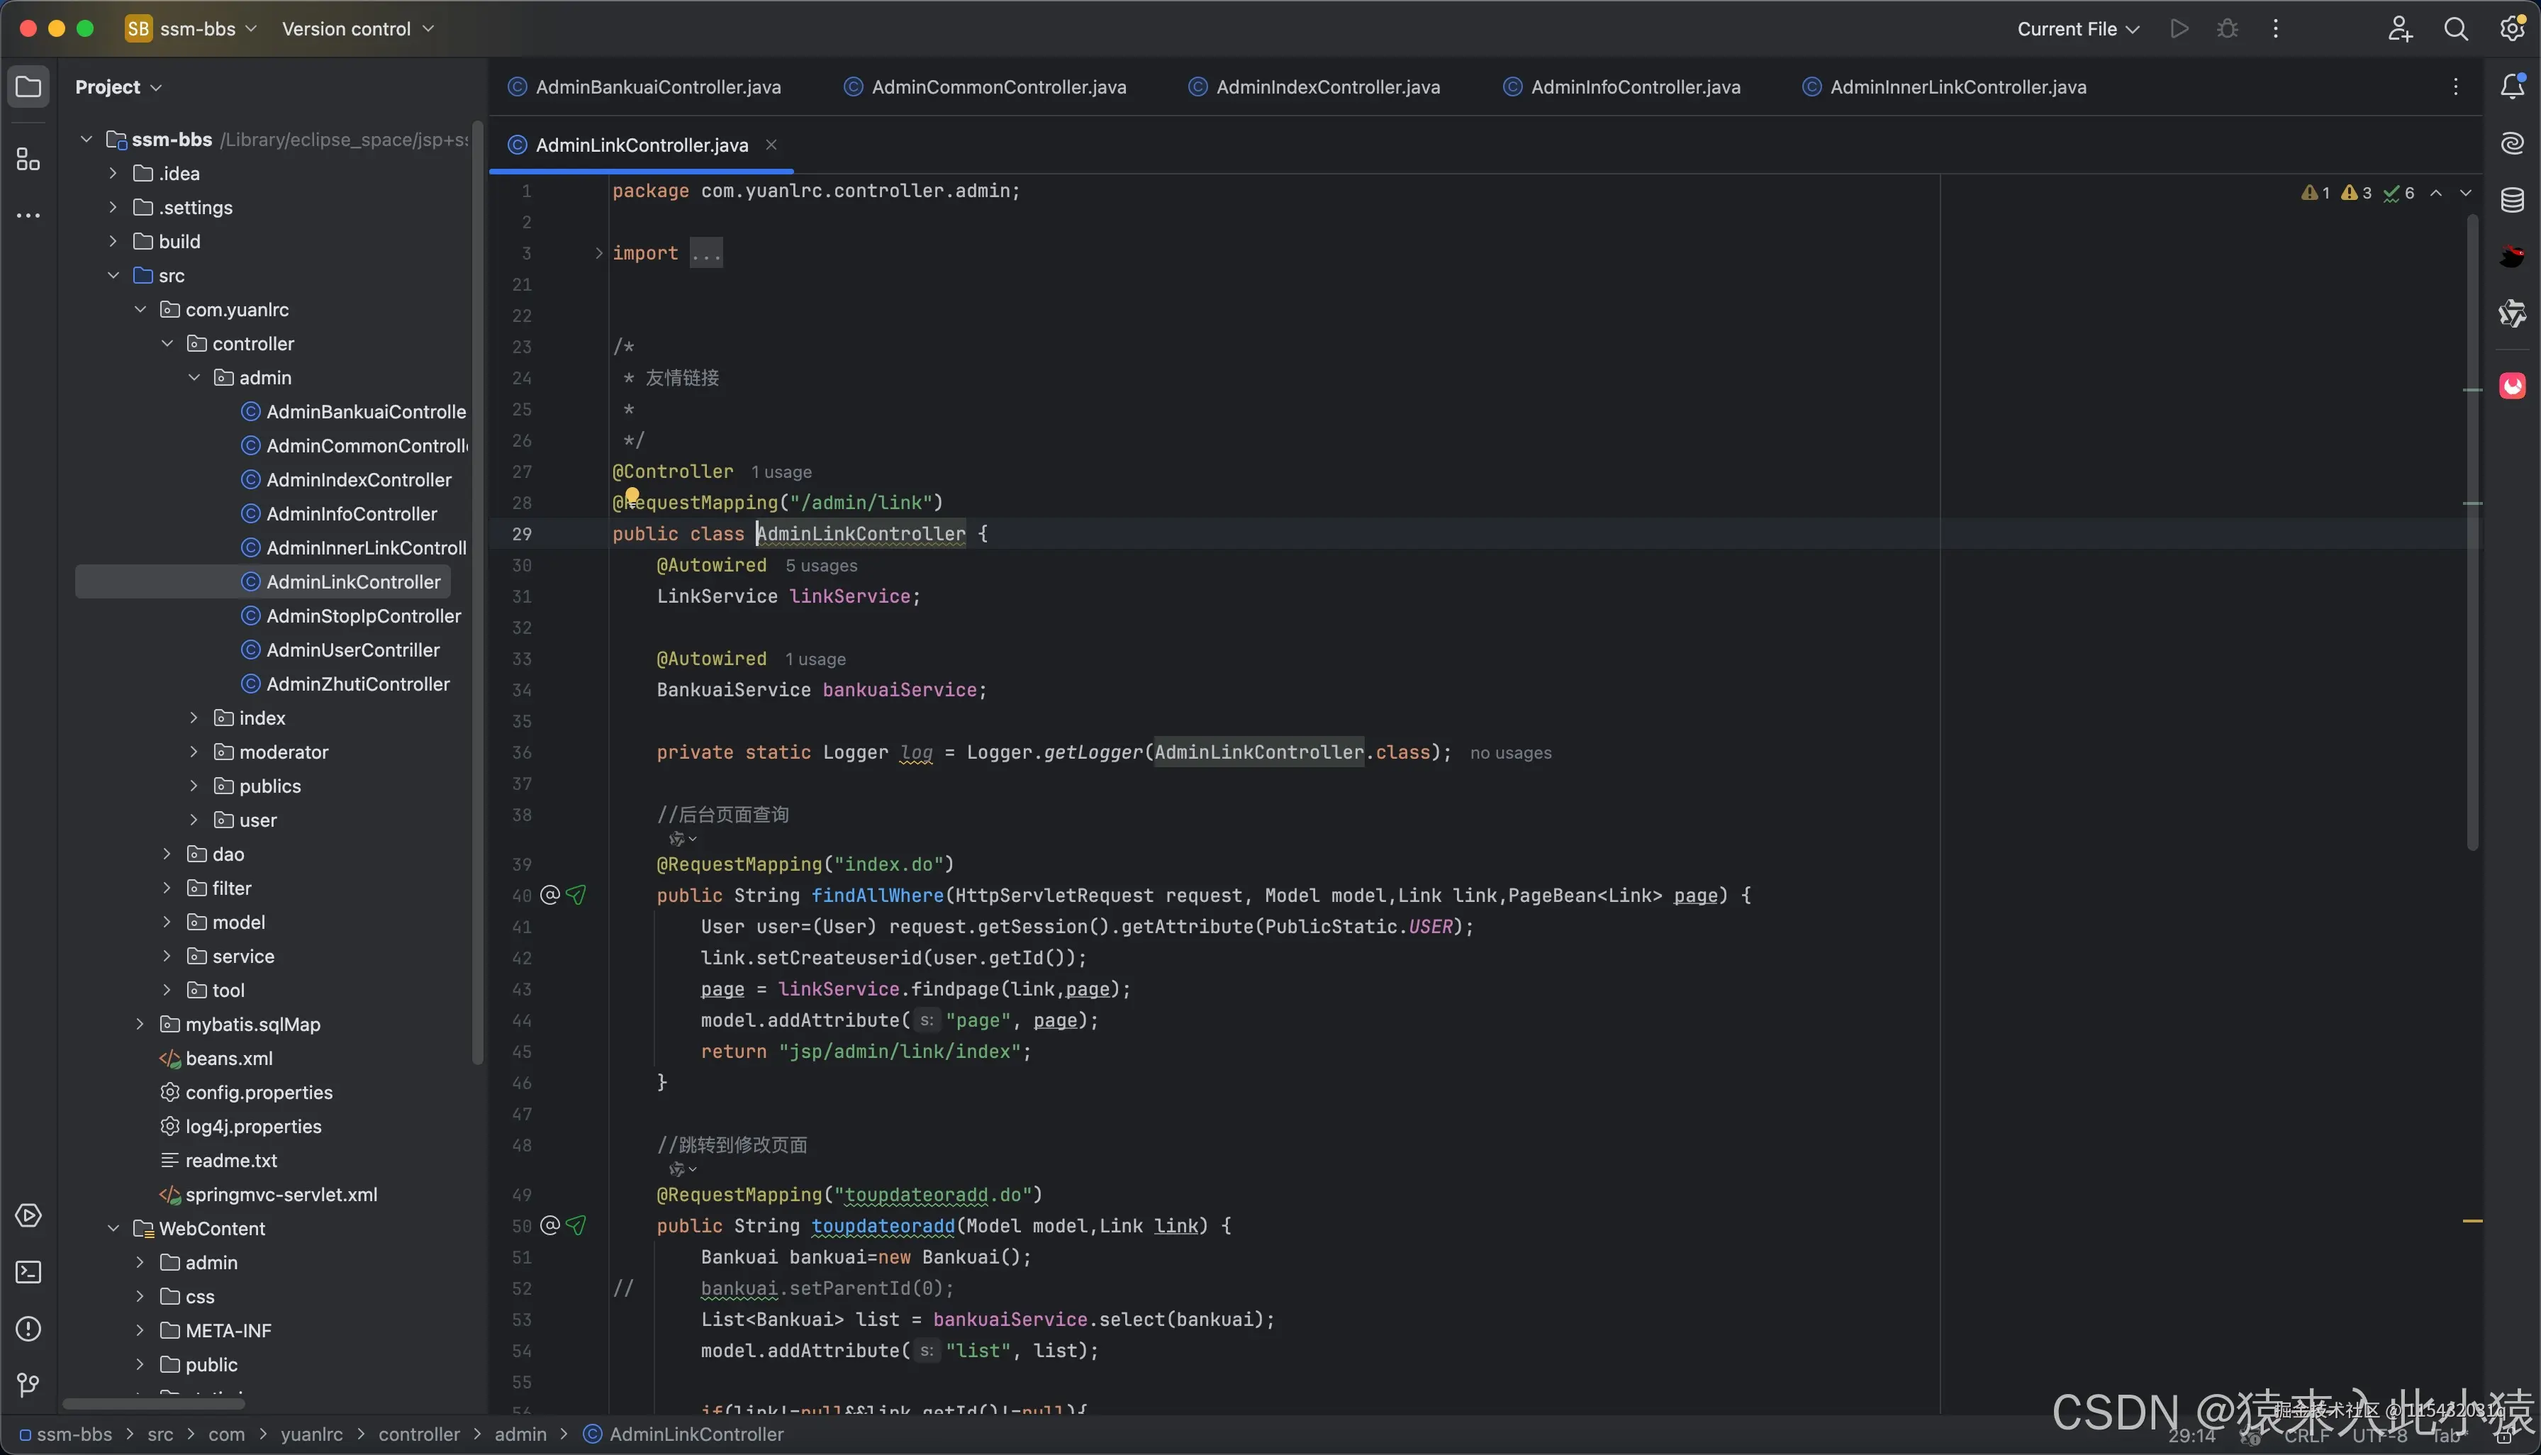This screenshot has height=1455, width=2541.
Task: Click the controller breadcrumb in the status bar
Action: tap(419, 1434)
